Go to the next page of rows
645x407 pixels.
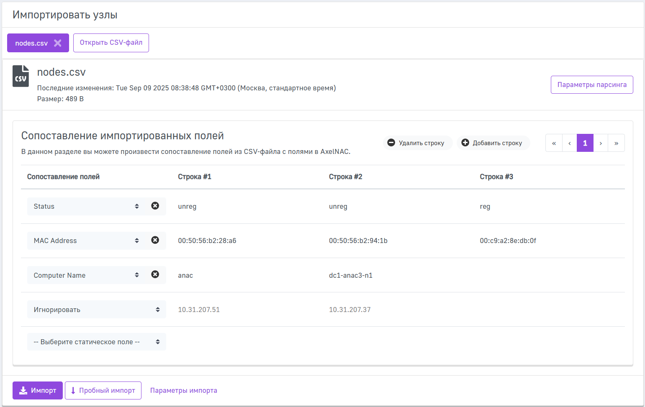(601, 143)
